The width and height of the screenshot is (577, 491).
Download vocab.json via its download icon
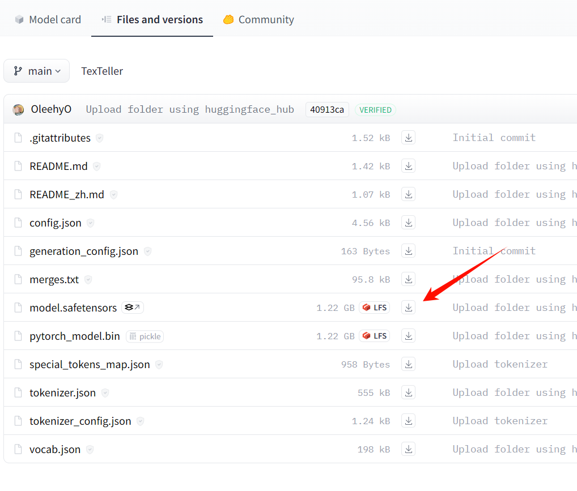click(x=409, y=449)
